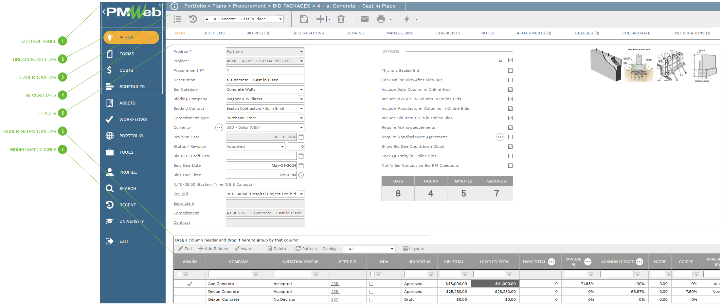Open the Commitment Type dropdown
722x306 pixels.
pyautogui.click(x=301, y=118)
